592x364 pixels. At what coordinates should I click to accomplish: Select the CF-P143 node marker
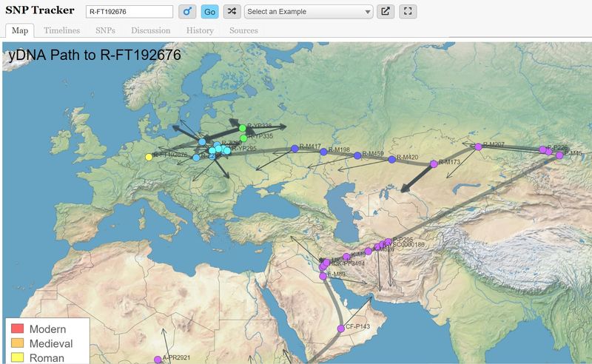coord(341,328)
